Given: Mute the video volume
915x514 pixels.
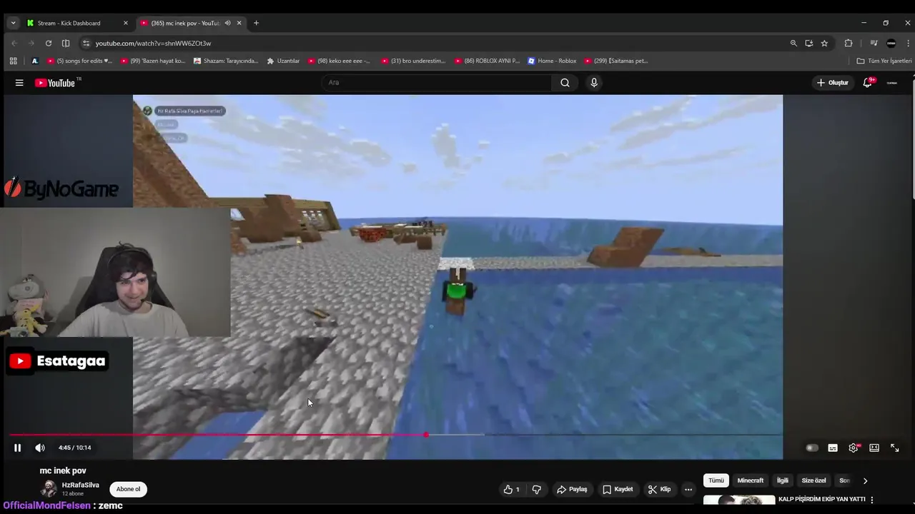Looking at the screenshot, I should coord(40,448).
